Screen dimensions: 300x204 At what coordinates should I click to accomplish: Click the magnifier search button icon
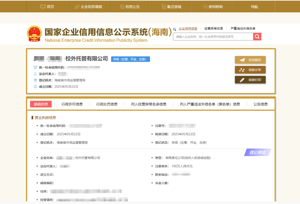257,37
